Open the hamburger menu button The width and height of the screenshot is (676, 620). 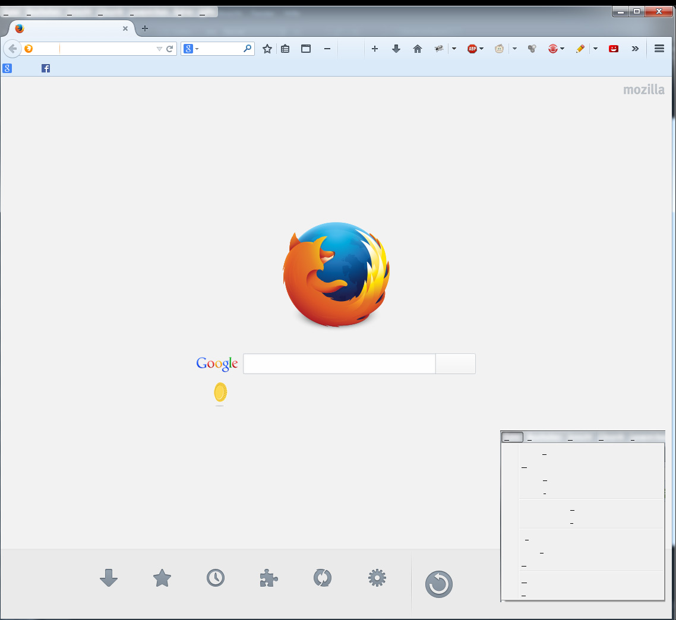click(659, 49)
